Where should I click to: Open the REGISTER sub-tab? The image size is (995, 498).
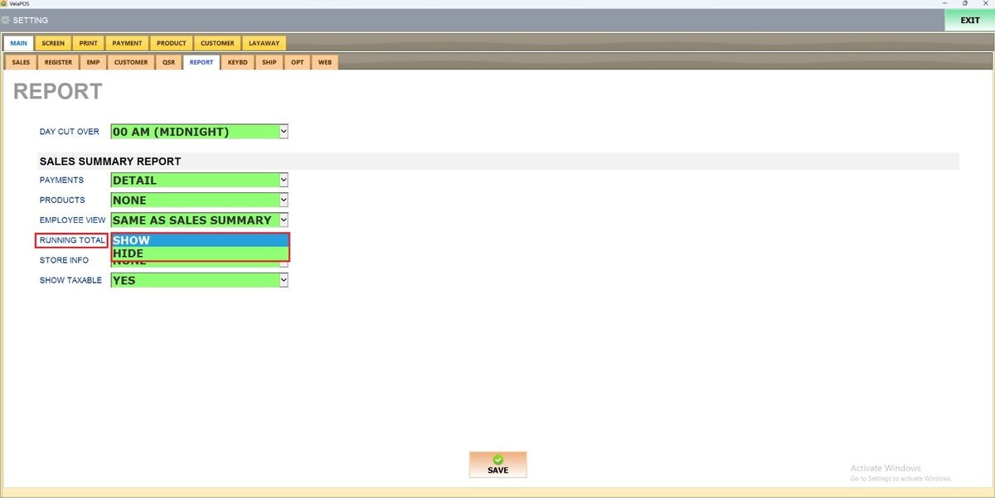tap(58, 62)
